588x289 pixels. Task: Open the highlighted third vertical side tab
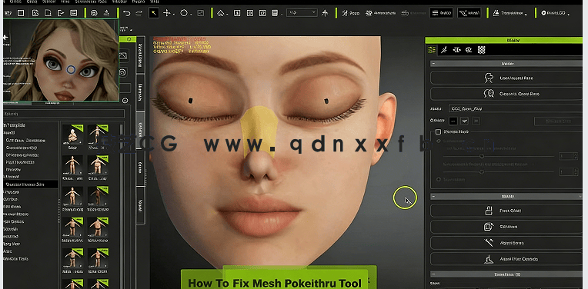pyautogui.click(x=141, y=130)
